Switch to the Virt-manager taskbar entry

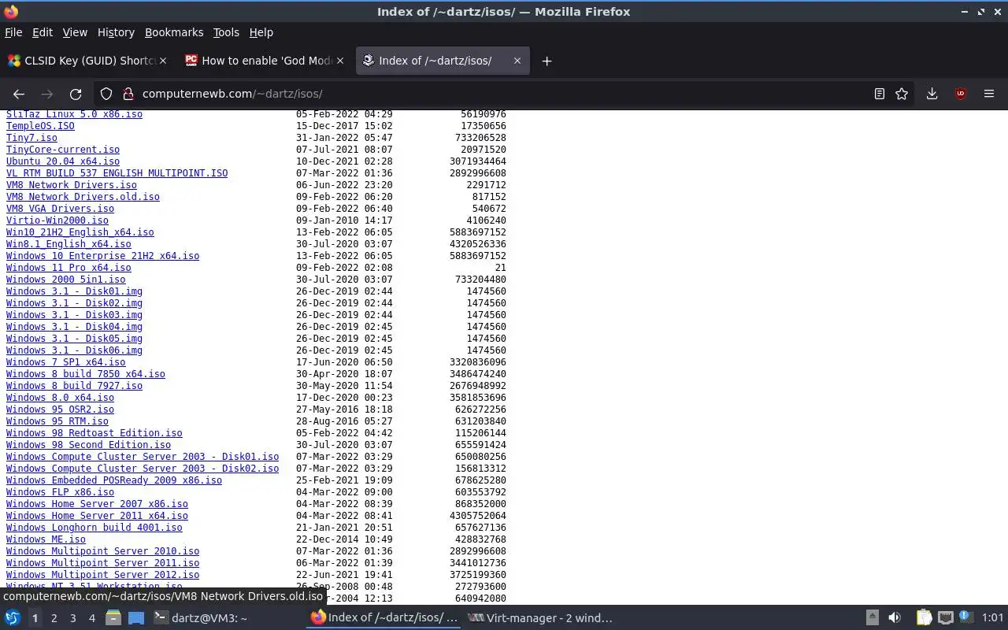[x=540, y=618]
